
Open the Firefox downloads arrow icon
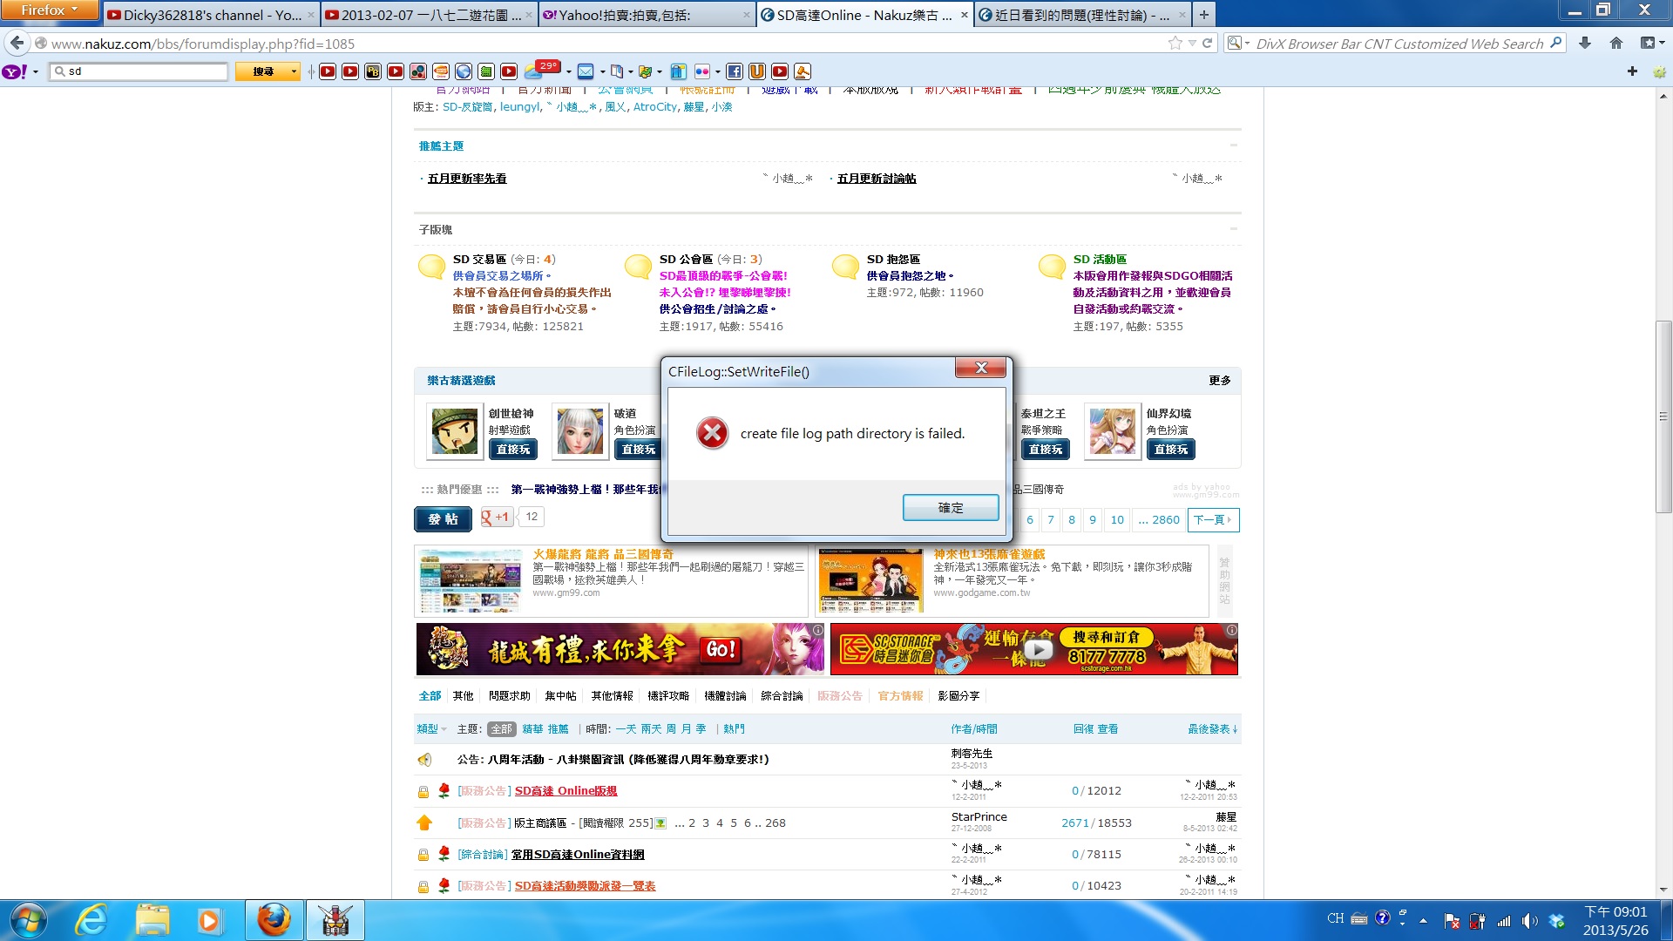[1585, 43]
